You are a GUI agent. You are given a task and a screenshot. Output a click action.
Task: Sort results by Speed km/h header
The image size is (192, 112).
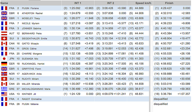[x=138, y=3]
